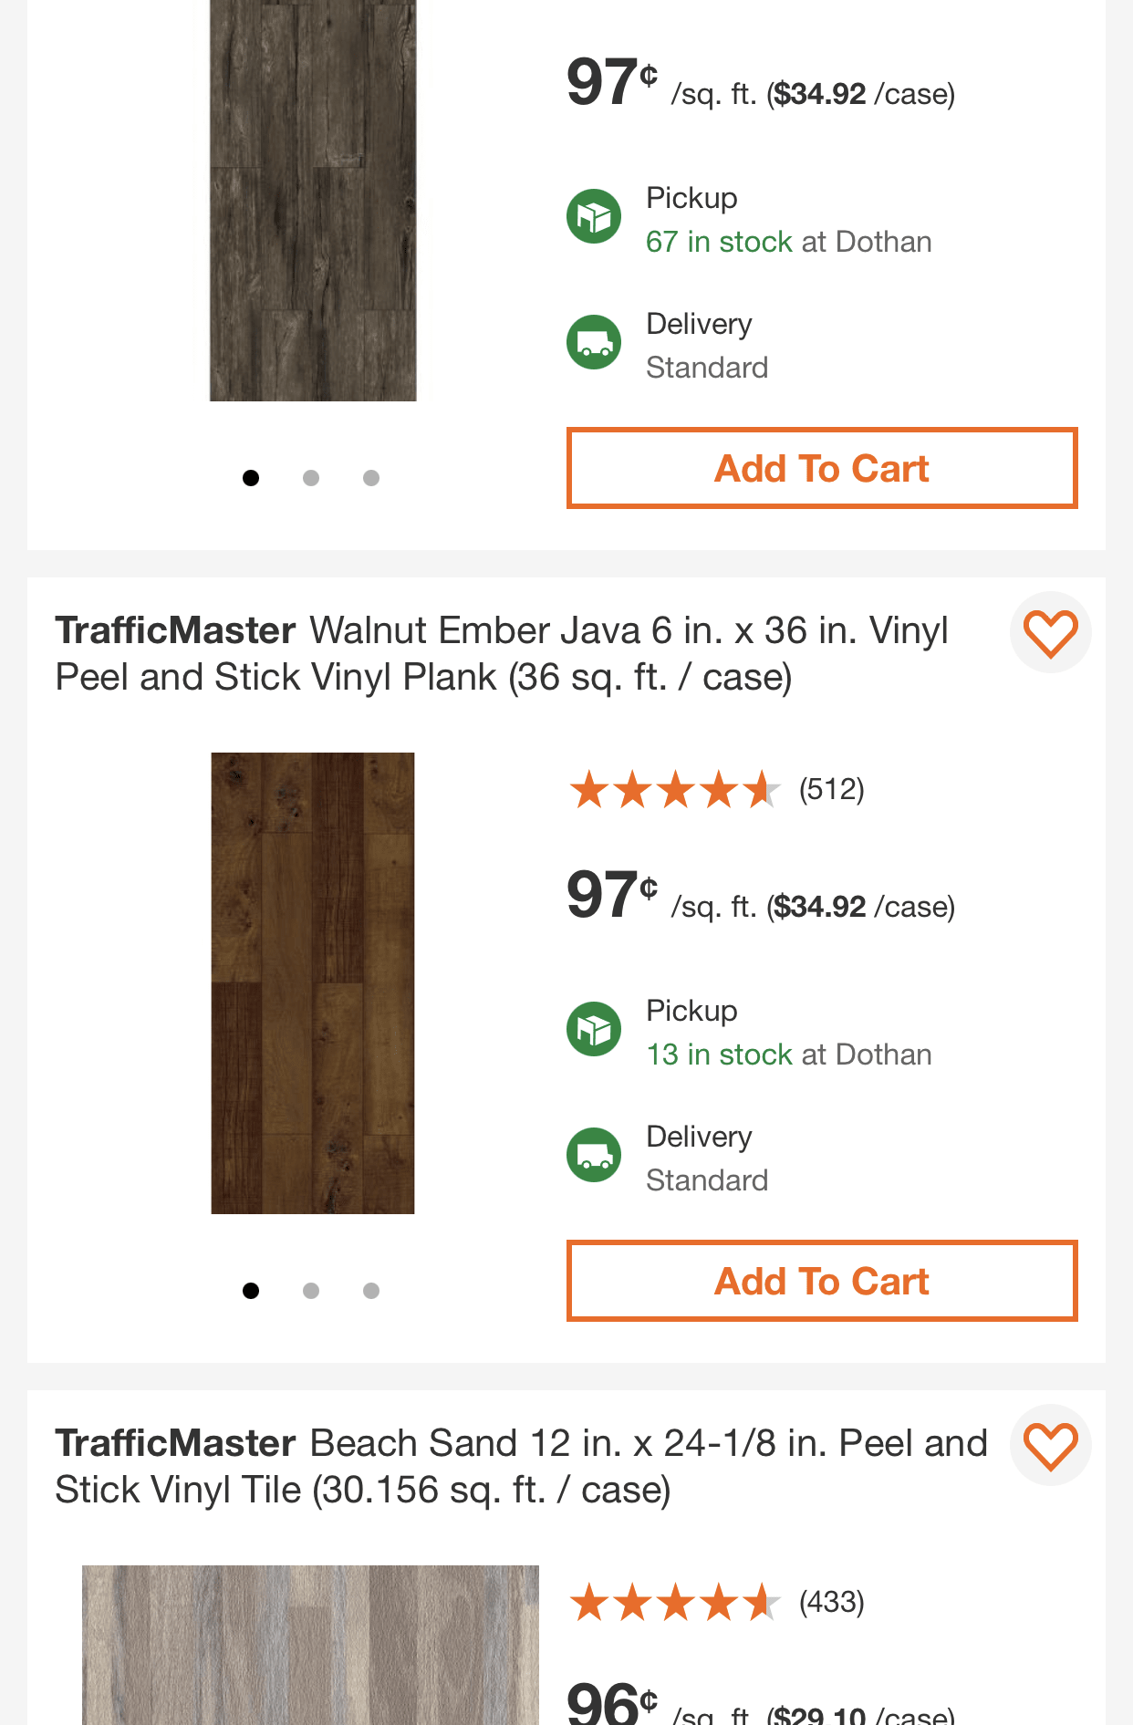Screen dimensions: 1133x1725
Task: Favorite the Walnut Ember Java plank with heart icon
Action: pos(1051,633)
